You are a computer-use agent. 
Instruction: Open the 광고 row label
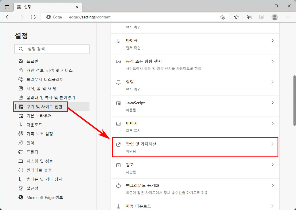point(130,165)
